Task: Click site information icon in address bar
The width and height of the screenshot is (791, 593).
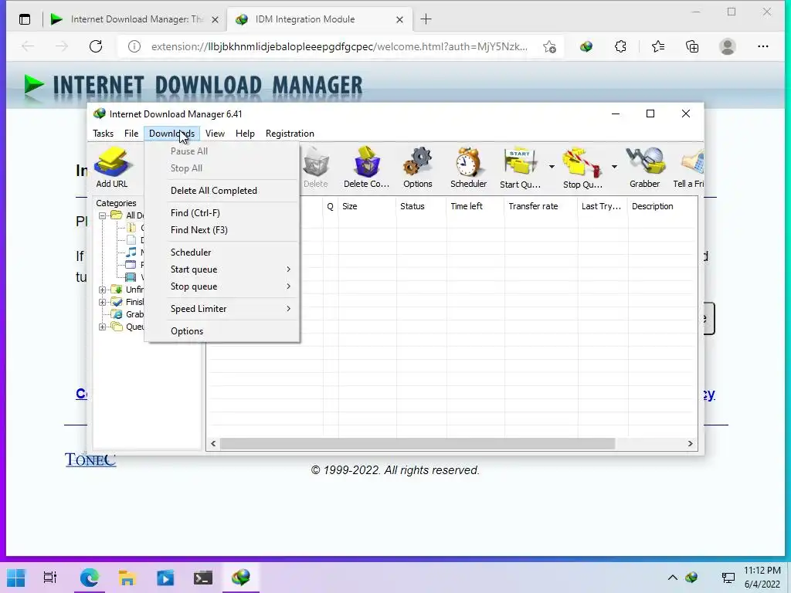Action: pyautogui.click(x=134, y=46)
